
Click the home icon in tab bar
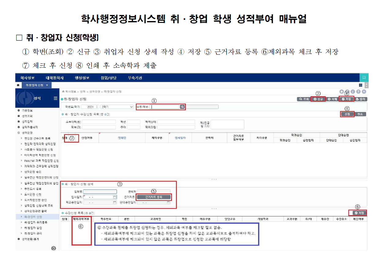18,85
